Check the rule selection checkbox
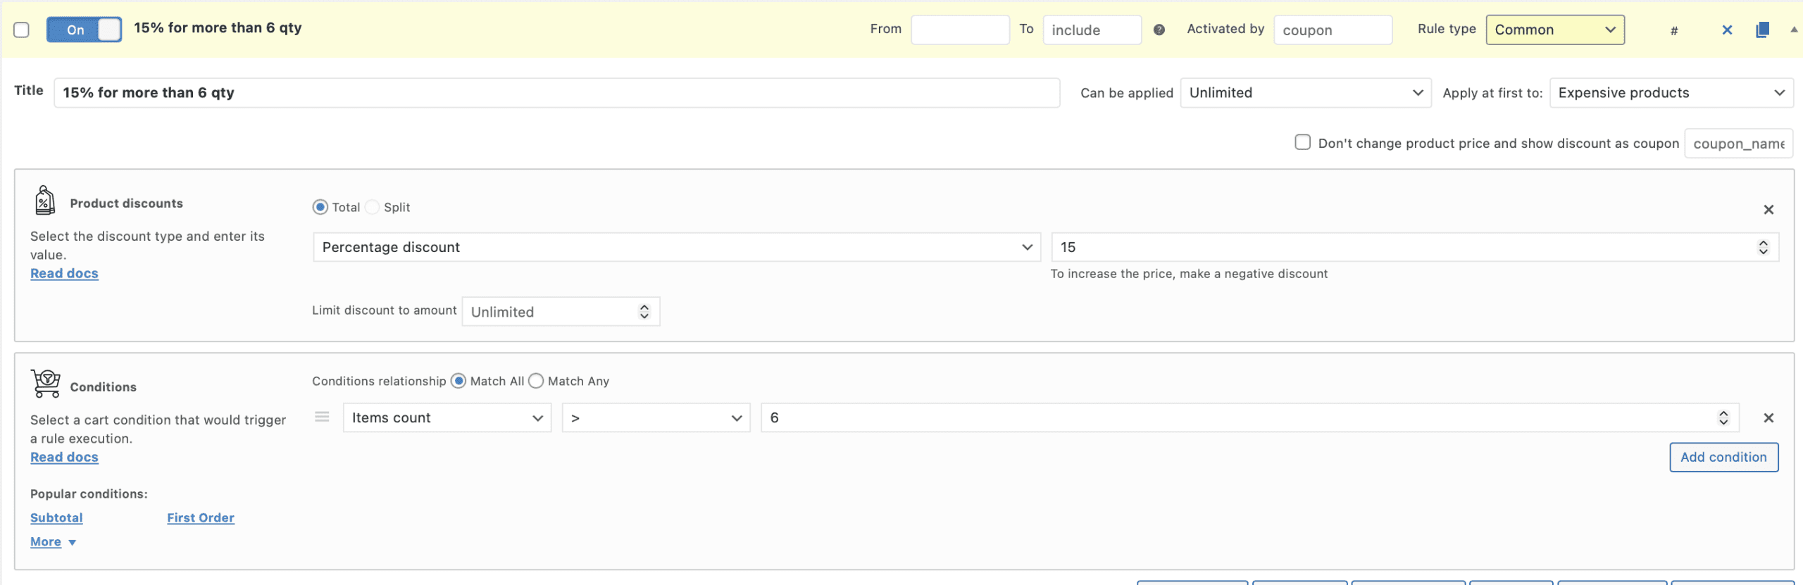1803x585 pixels. 22,30
